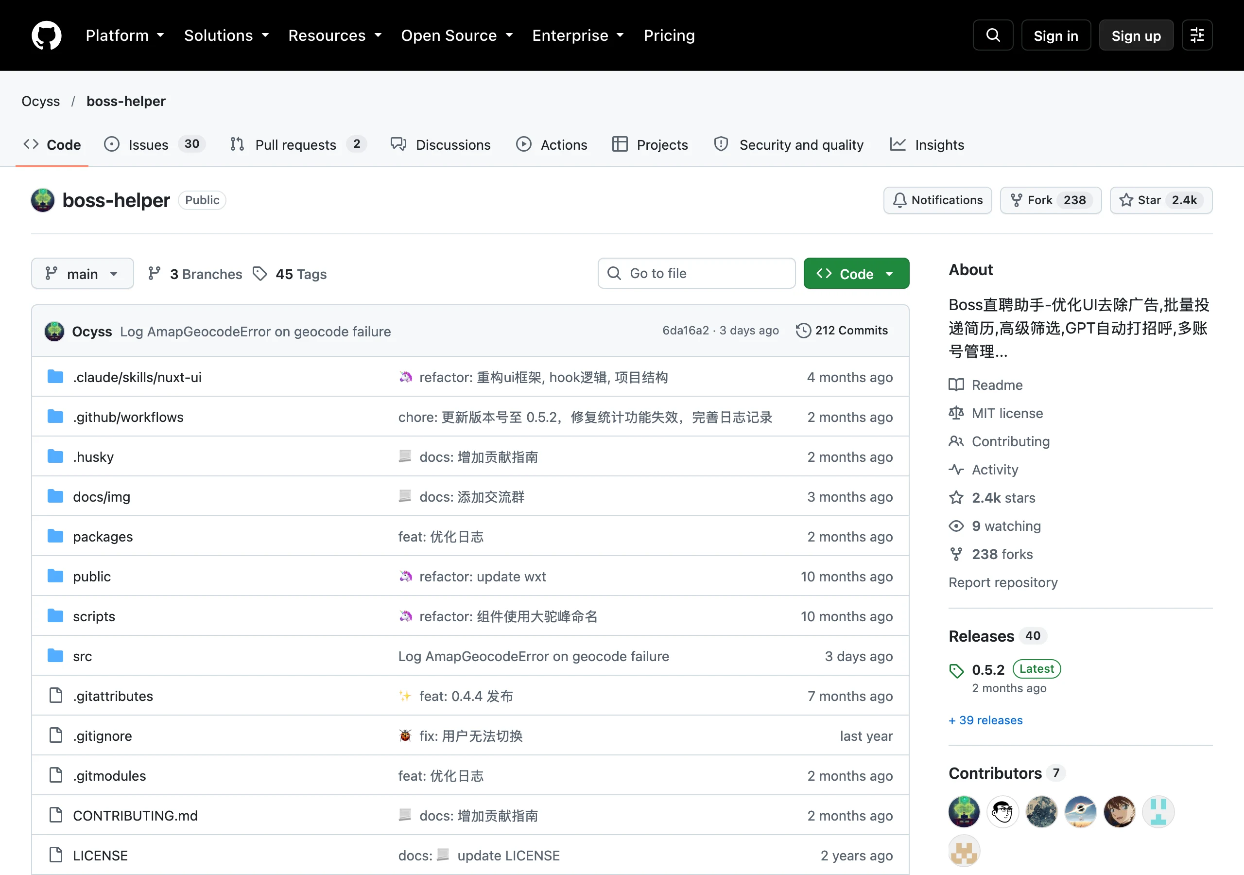Fork the repository with Fork button
The width and height of the screenshot is (1244, 875).
[x=1051, y=200]
